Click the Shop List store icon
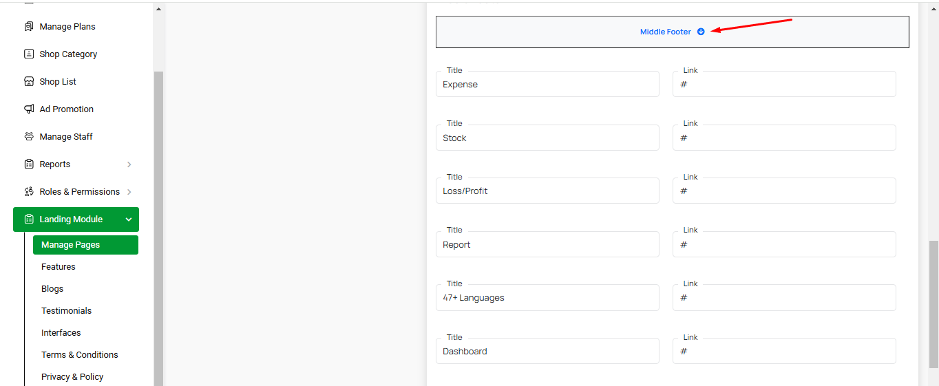Screen dimensions: 939x386 click(29, 82)
